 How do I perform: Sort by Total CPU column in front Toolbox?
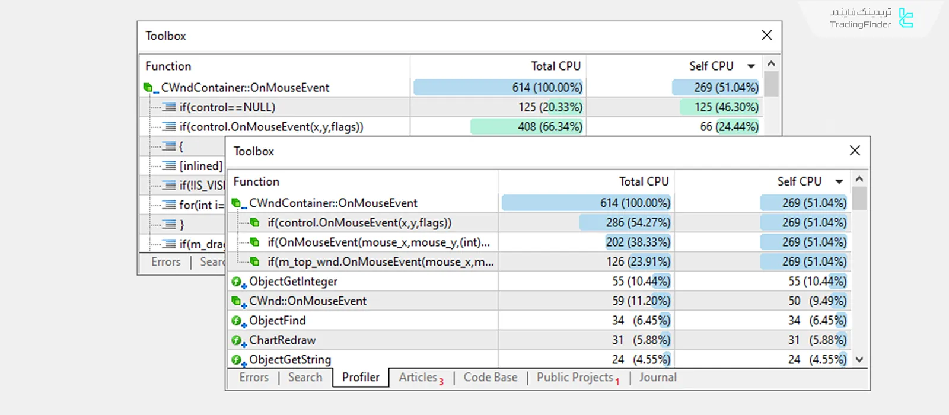pyautogui.click(x=644, y=182)
